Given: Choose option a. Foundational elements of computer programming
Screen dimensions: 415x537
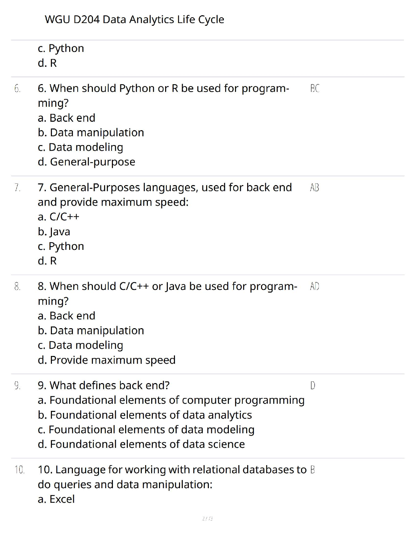Looking at the screenshot, I should pos(171,400).
